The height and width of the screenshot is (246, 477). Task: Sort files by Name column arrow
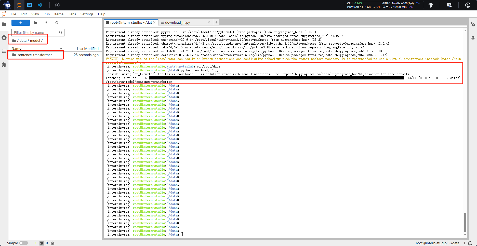[61, 48]
